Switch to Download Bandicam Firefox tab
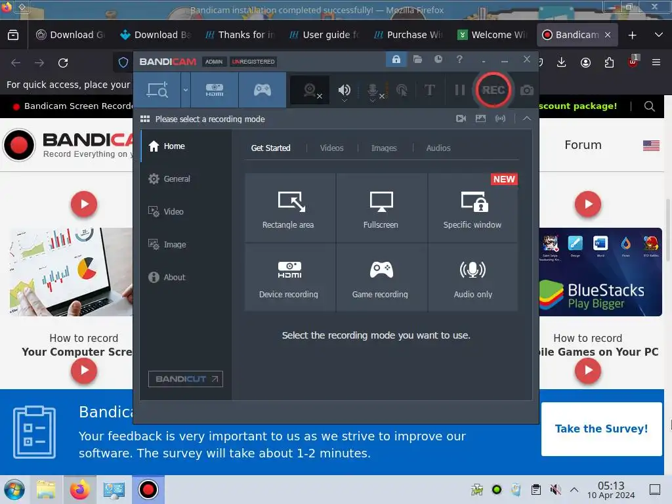The image size is (672, 504). pyautogui.click(x=156, y=35)
